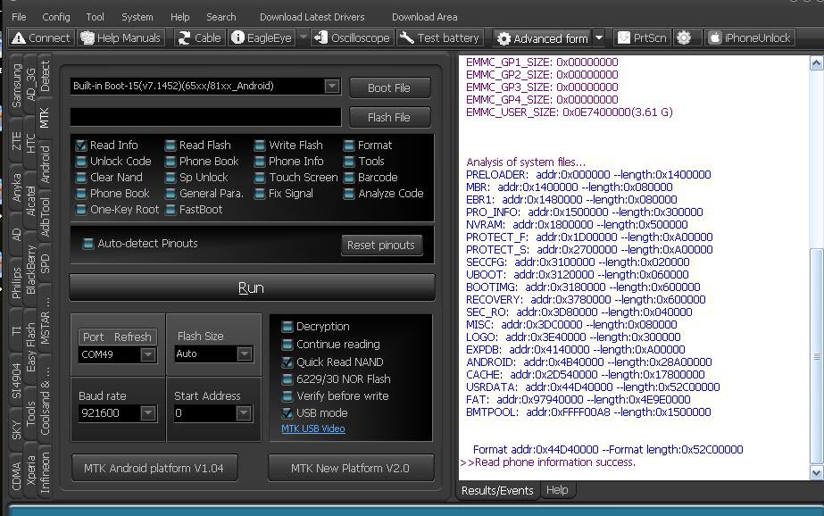824x516 pixels.
Task: Disable the USB mode checkbox
Action: click(x=287, y=413)
